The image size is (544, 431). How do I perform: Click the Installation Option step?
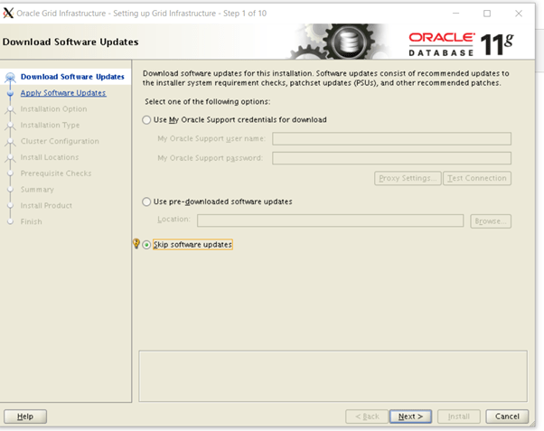coord(53,109)
